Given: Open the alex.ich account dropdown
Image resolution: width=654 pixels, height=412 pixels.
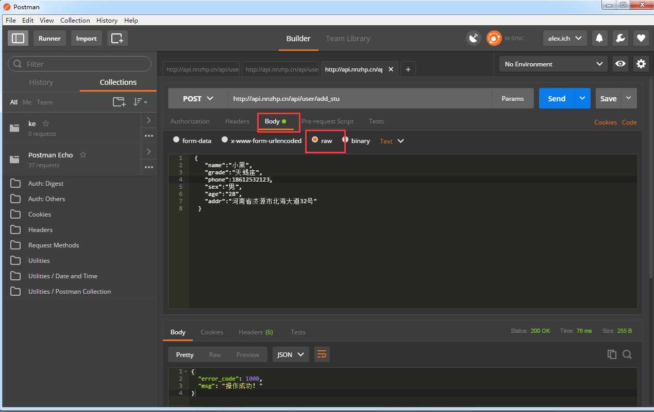Looking at the screenshot, I should pyautogui.click(x=565, y=38).
